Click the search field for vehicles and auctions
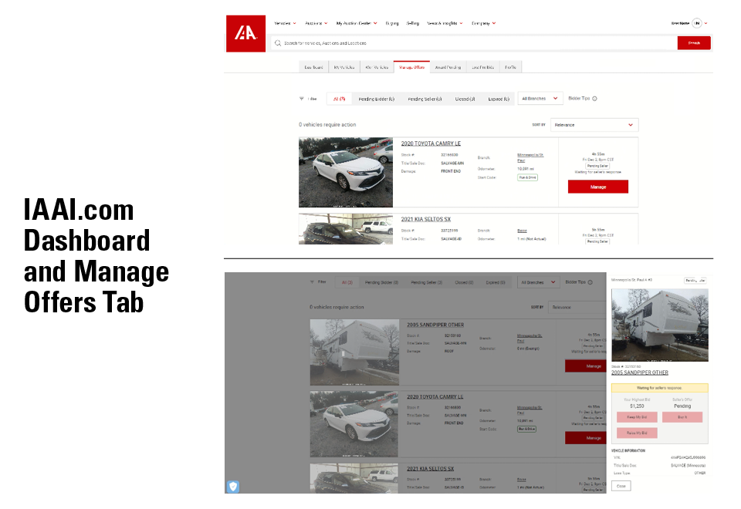This screenshot has height=509, width=741. [475, 43]
